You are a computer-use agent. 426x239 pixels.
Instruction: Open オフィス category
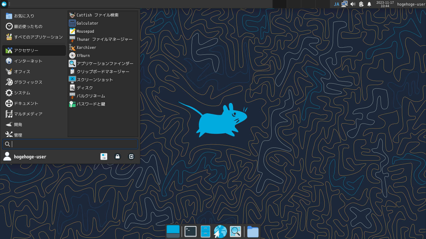coord(34,72)
